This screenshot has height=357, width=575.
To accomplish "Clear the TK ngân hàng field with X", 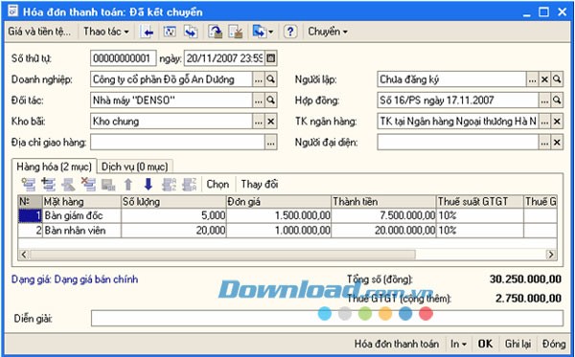I will coord(557,122).
